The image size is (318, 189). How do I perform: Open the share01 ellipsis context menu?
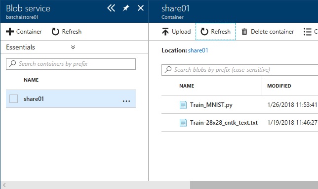tap(126, 101)
